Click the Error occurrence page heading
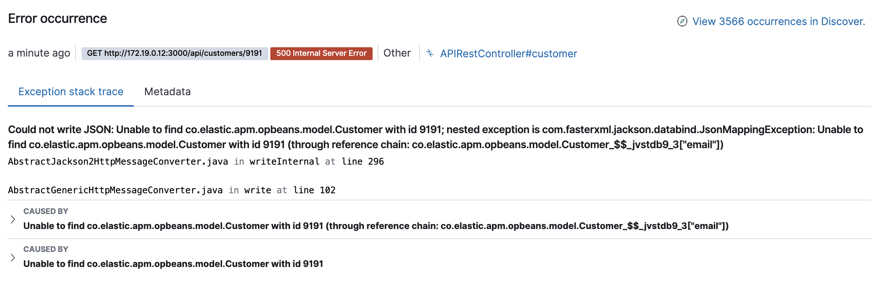The width and height of the screenshot is (879, 282). tap(58, 18)
